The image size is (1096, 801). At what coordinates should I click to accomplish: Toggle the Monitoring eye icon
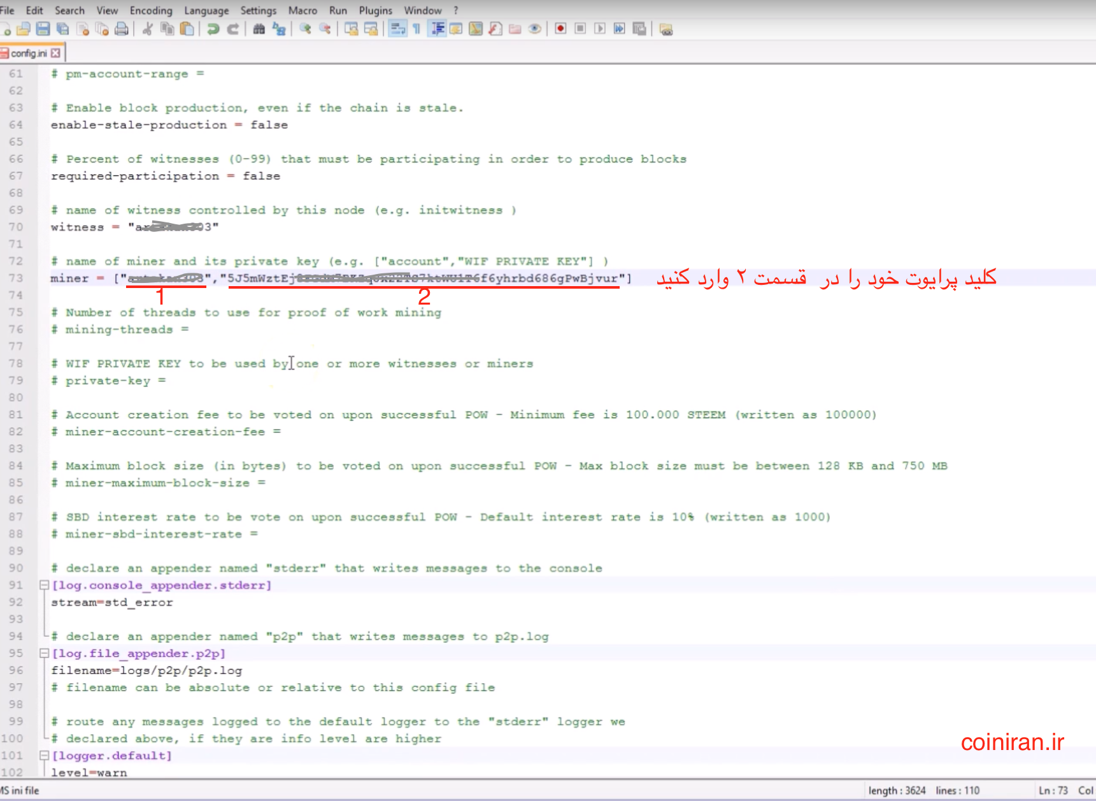coord(535,29)
